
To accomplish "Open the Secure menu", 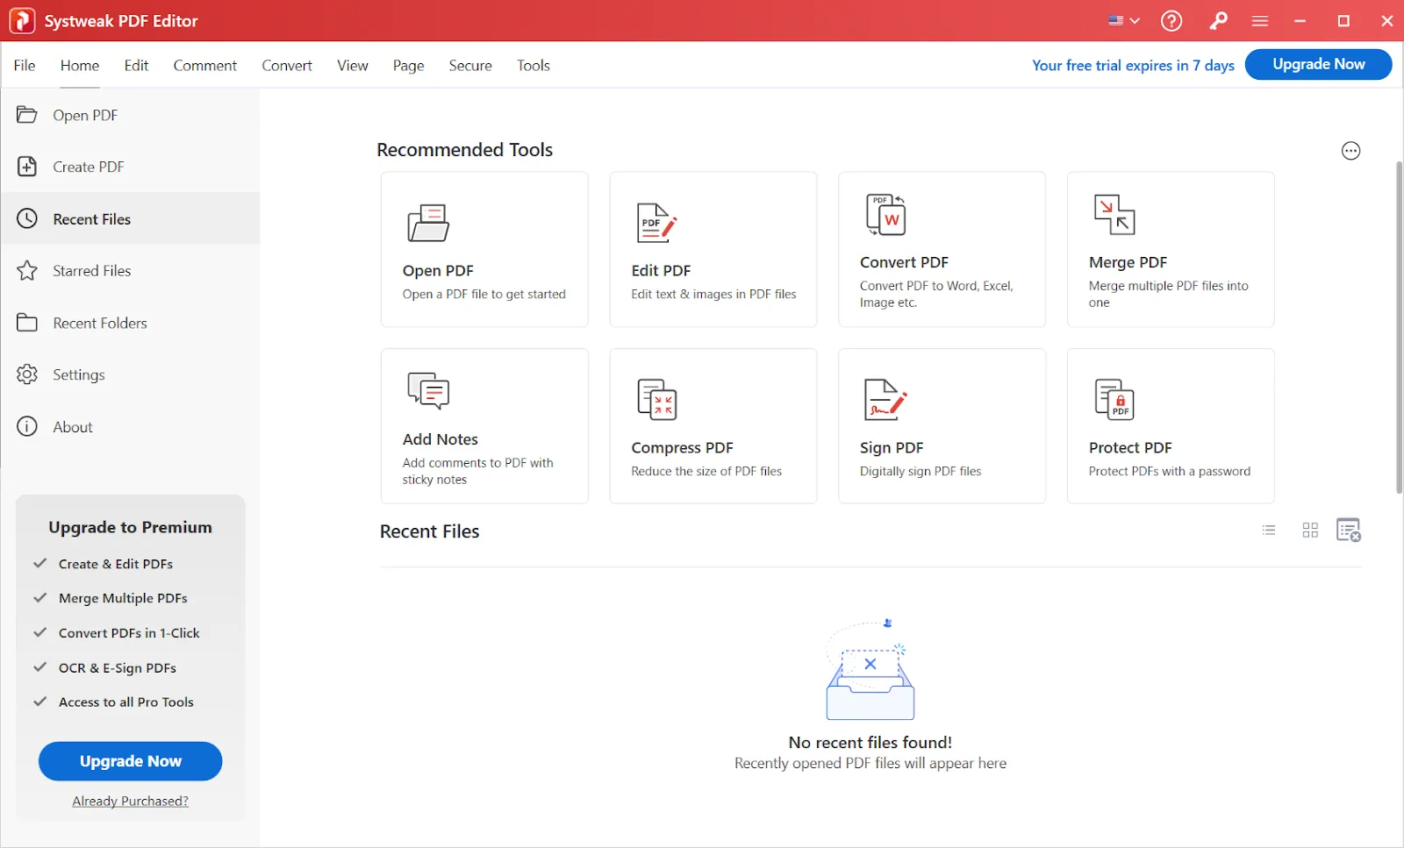I will pyautogui.click(x=469, y=65).
